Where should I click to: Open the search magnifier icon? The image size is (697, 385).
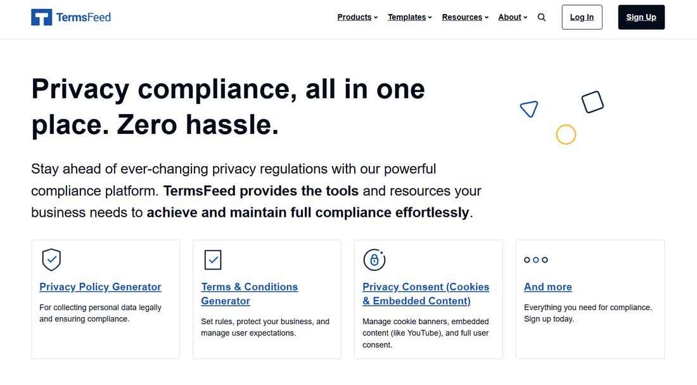coord(542,17)
